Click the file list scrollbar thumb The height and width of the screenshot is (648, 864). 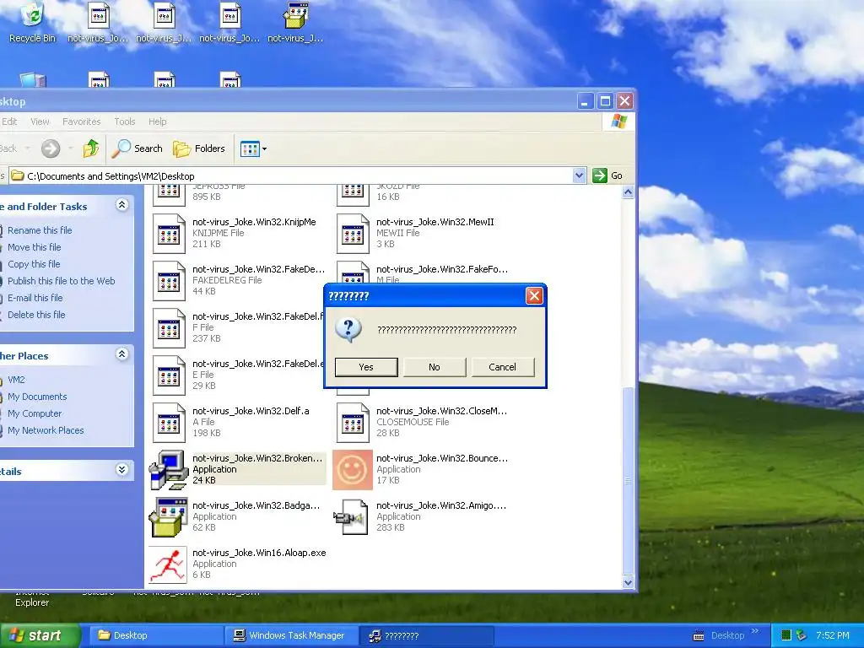click(628, 481)
